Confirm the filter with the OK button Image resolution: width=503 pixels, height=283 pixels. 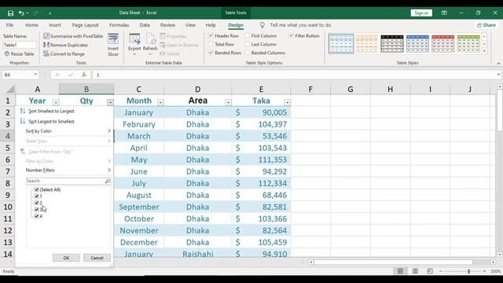(66, 258)
